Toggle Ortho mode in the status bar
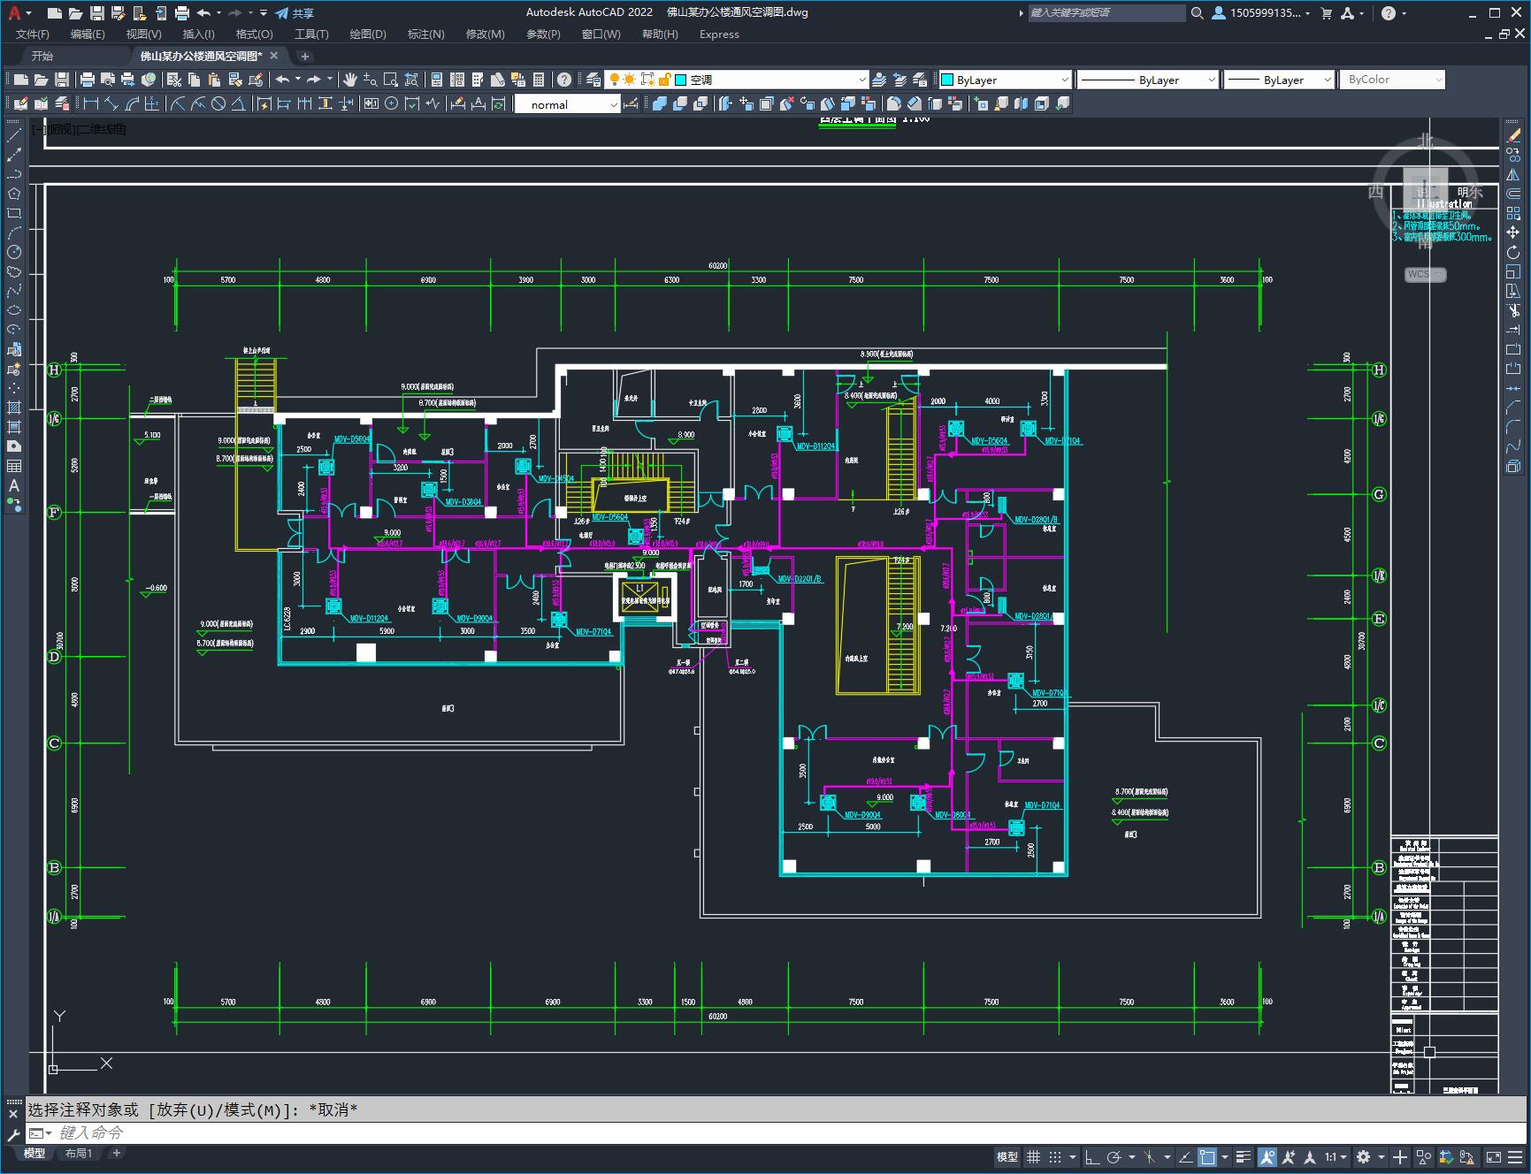 pyautogui.click(x=1092, y=1156)
